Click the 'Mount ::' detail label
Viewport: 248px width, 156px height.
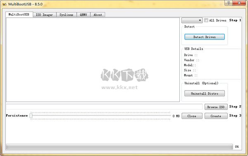click(x=191, y=75)
